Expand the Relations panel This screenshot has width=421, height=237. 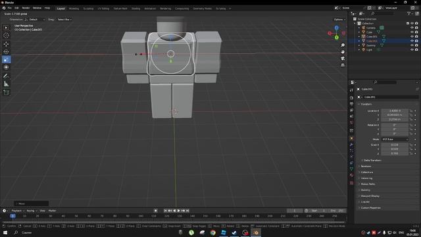[366, 167]
